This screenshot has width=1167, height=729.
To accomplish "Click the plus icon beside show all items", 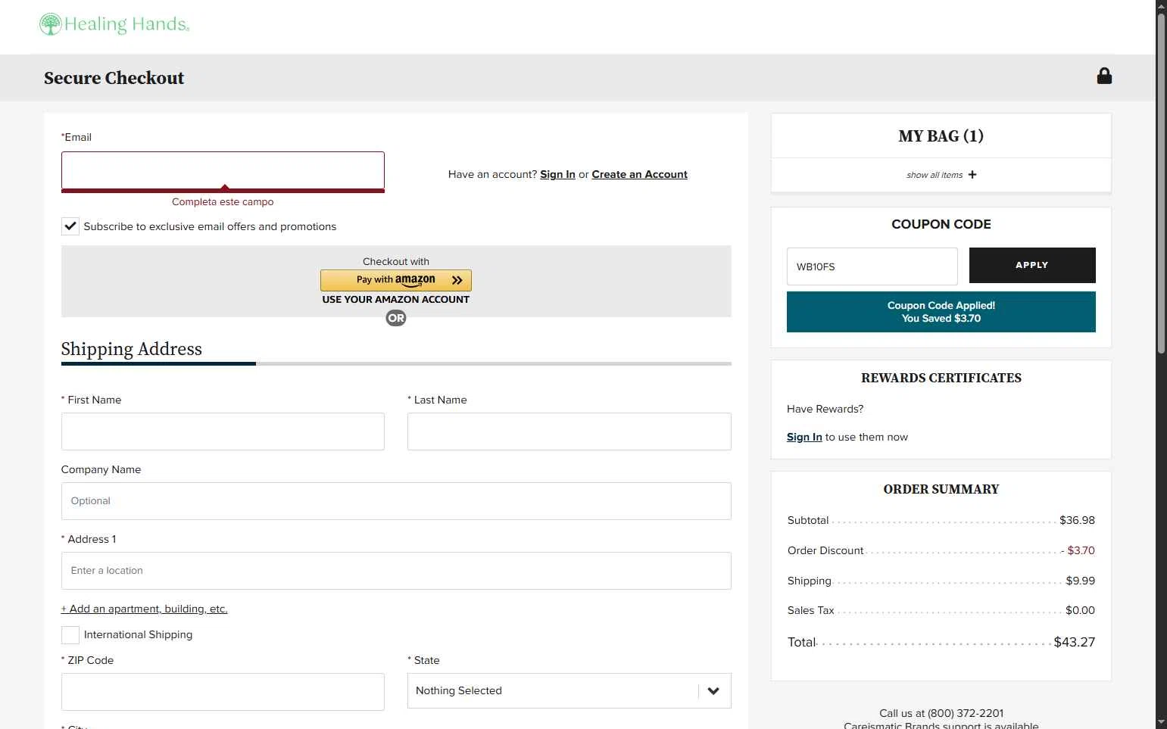I will [972, 175].
